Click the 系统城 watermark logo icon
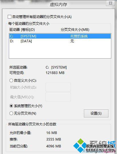This screenshot has width=117, height=154. pyautogui.click(x=80, y=146)
